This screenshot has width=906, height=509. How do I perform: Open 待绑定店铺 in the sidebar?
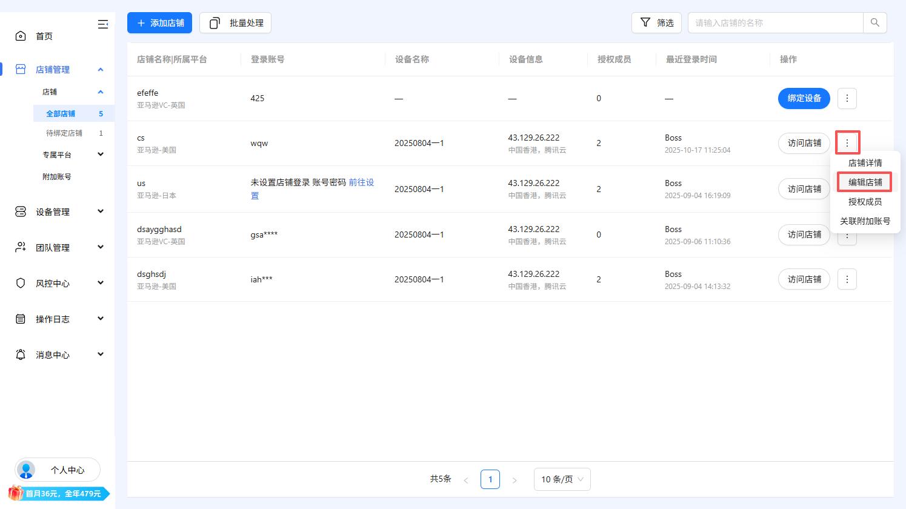[64, 133]
